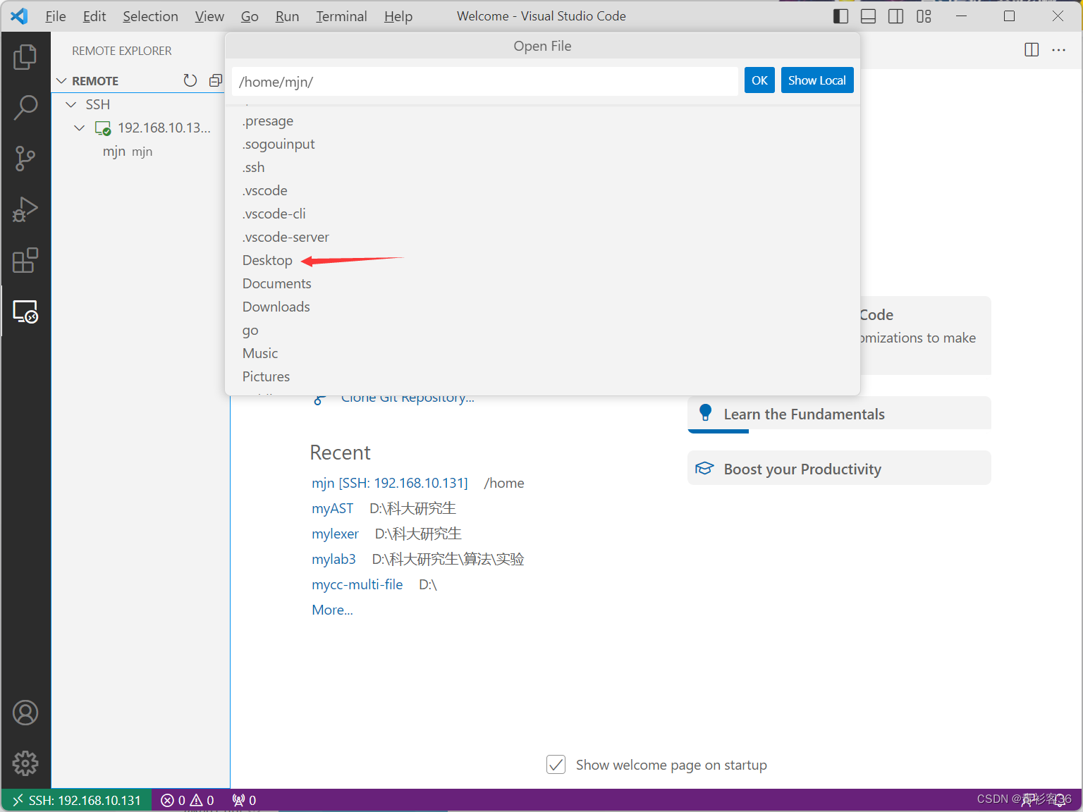The width and height of the screenshot is (1083, 812).
Task: Collapse the SSH tree node
Action: click(71, 104)
